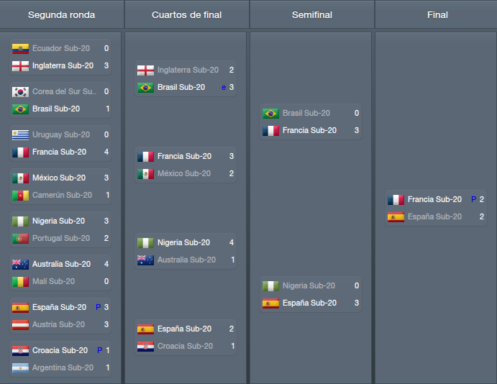497x384 pixels.
Task: Open Australia Sub-20 link in Segunda ronda
Action: 61,264
